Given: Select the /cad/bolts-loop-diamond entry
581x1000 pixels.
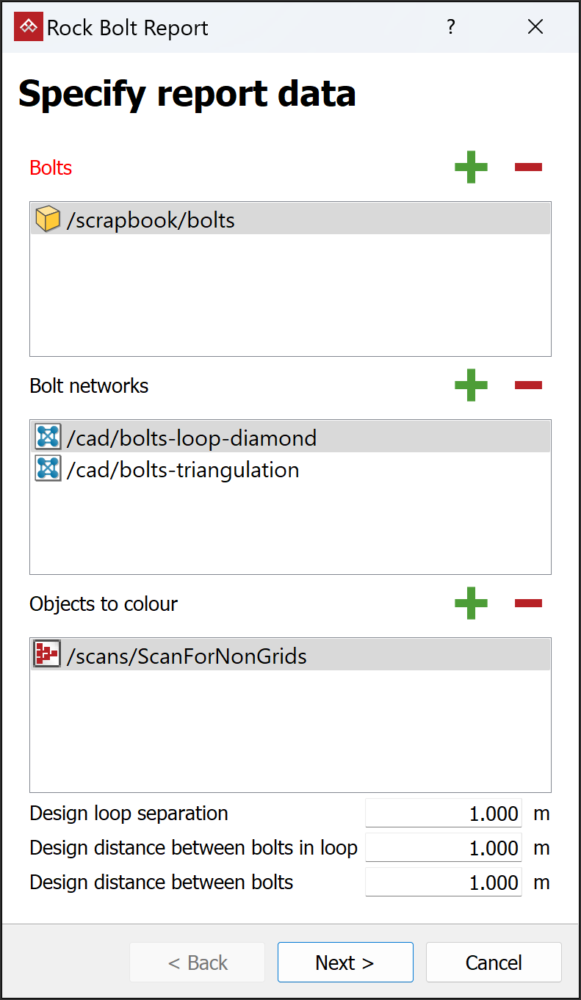Looking at the screenshot, I should 192,438.
